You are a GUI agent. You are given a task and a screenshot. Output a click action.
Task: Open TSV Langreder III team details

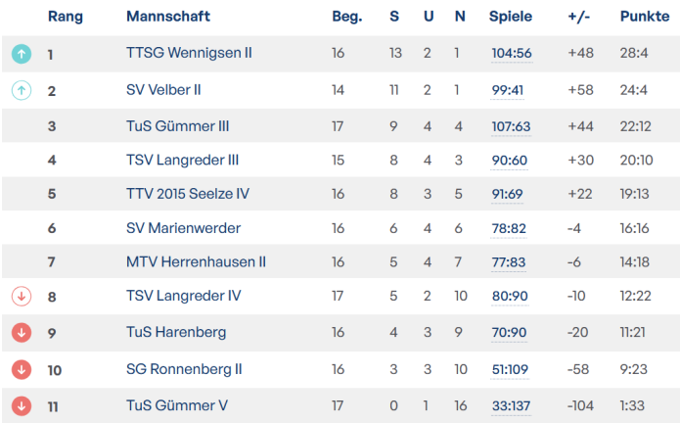(182, 161)
